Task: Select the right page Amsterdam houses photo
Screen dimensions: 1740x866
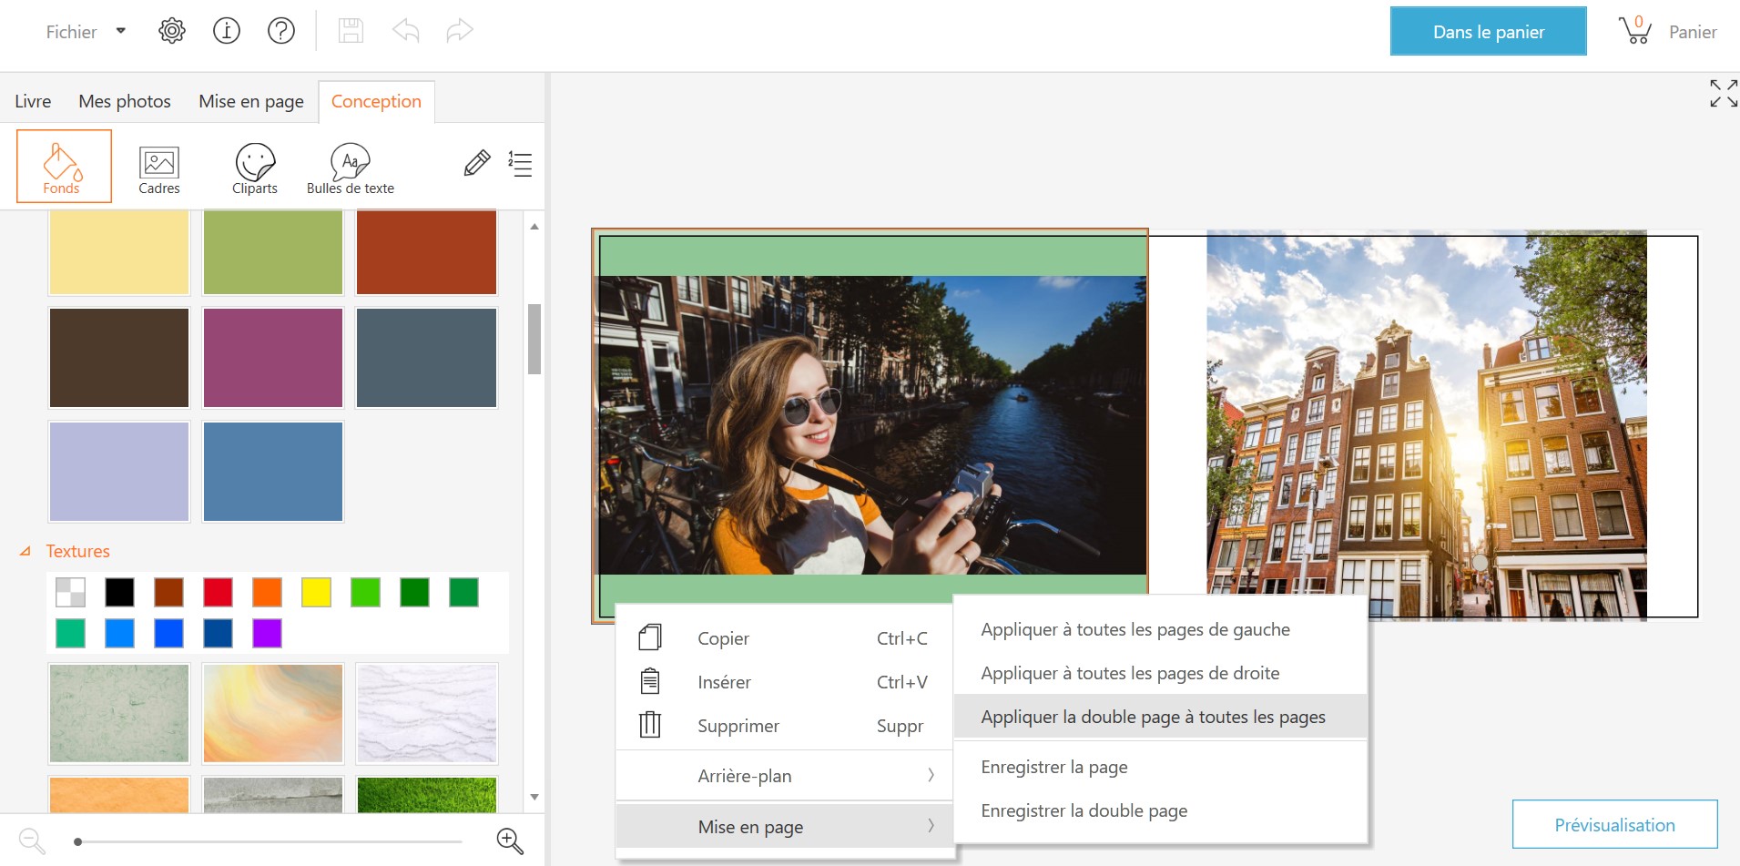Action: (1426, 425)
